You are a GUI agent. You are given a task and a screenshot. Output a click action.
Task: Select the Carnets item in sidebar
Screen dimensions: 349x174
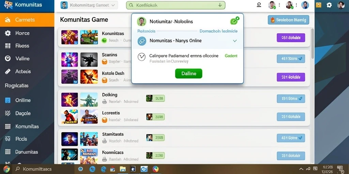coord(27,20)
